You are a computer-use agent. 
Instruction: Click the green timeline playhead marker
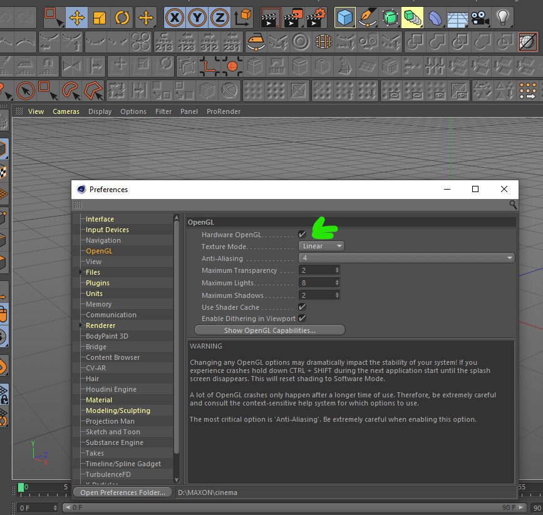click(21, 487)
